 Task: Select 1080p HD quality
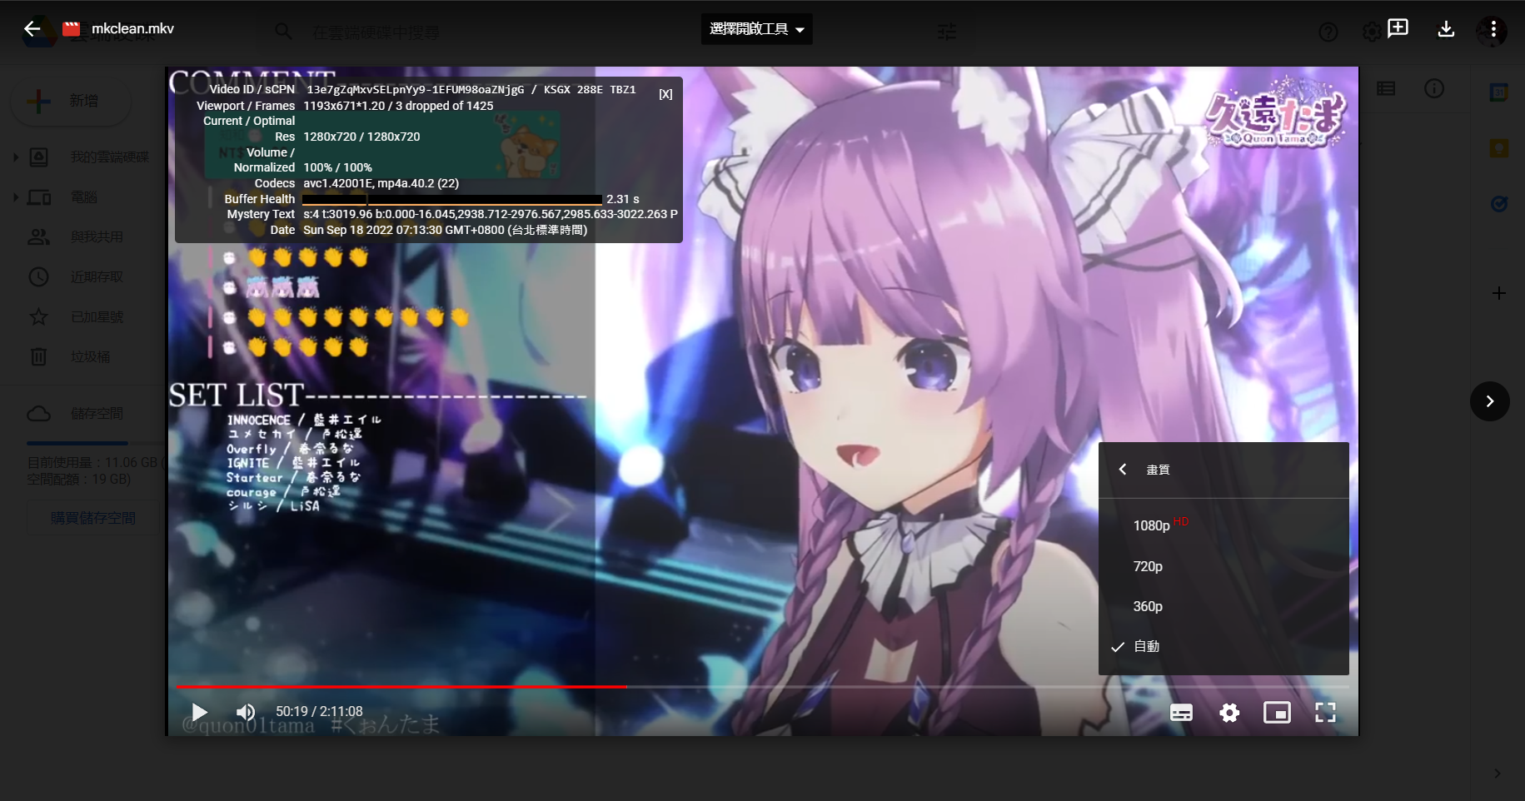[x=1152, y=525]
